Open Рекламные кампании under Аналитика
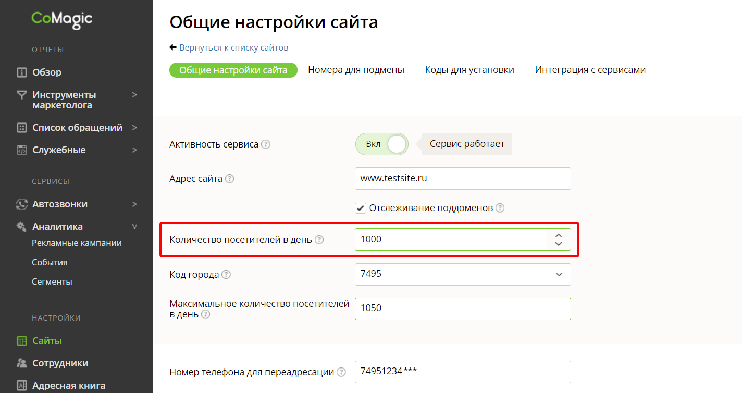Viewport: 742px width, 393px height. pos(77,243)
